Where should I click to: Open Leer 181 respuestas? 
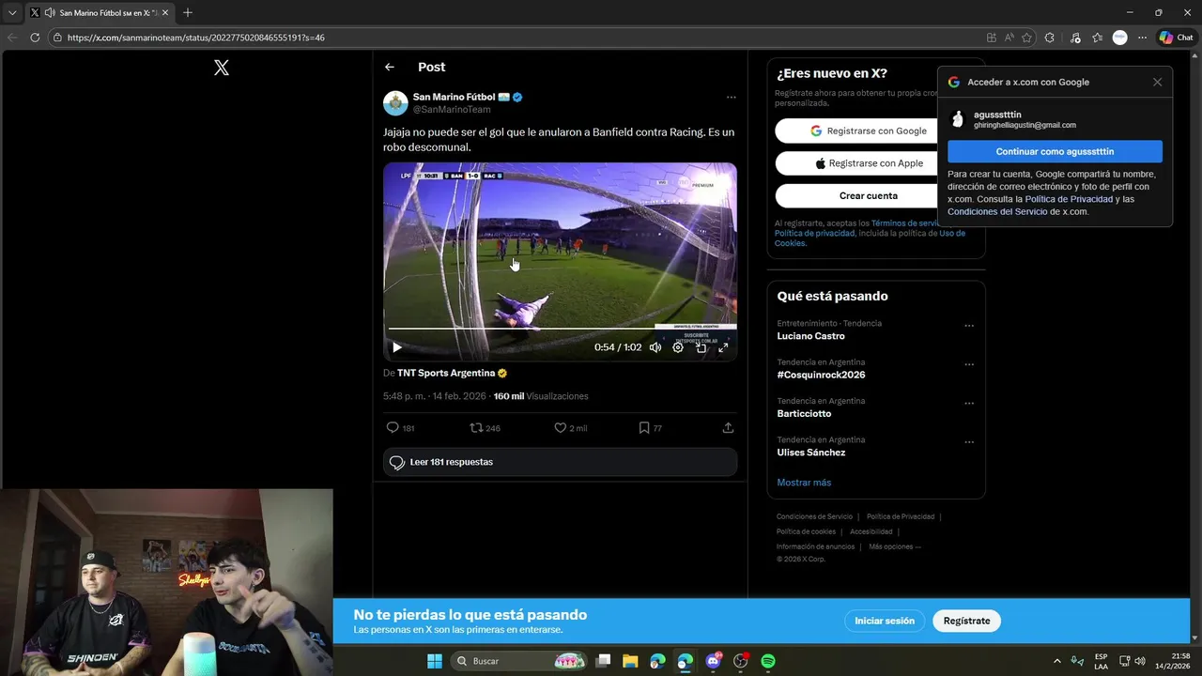point(560,462)
